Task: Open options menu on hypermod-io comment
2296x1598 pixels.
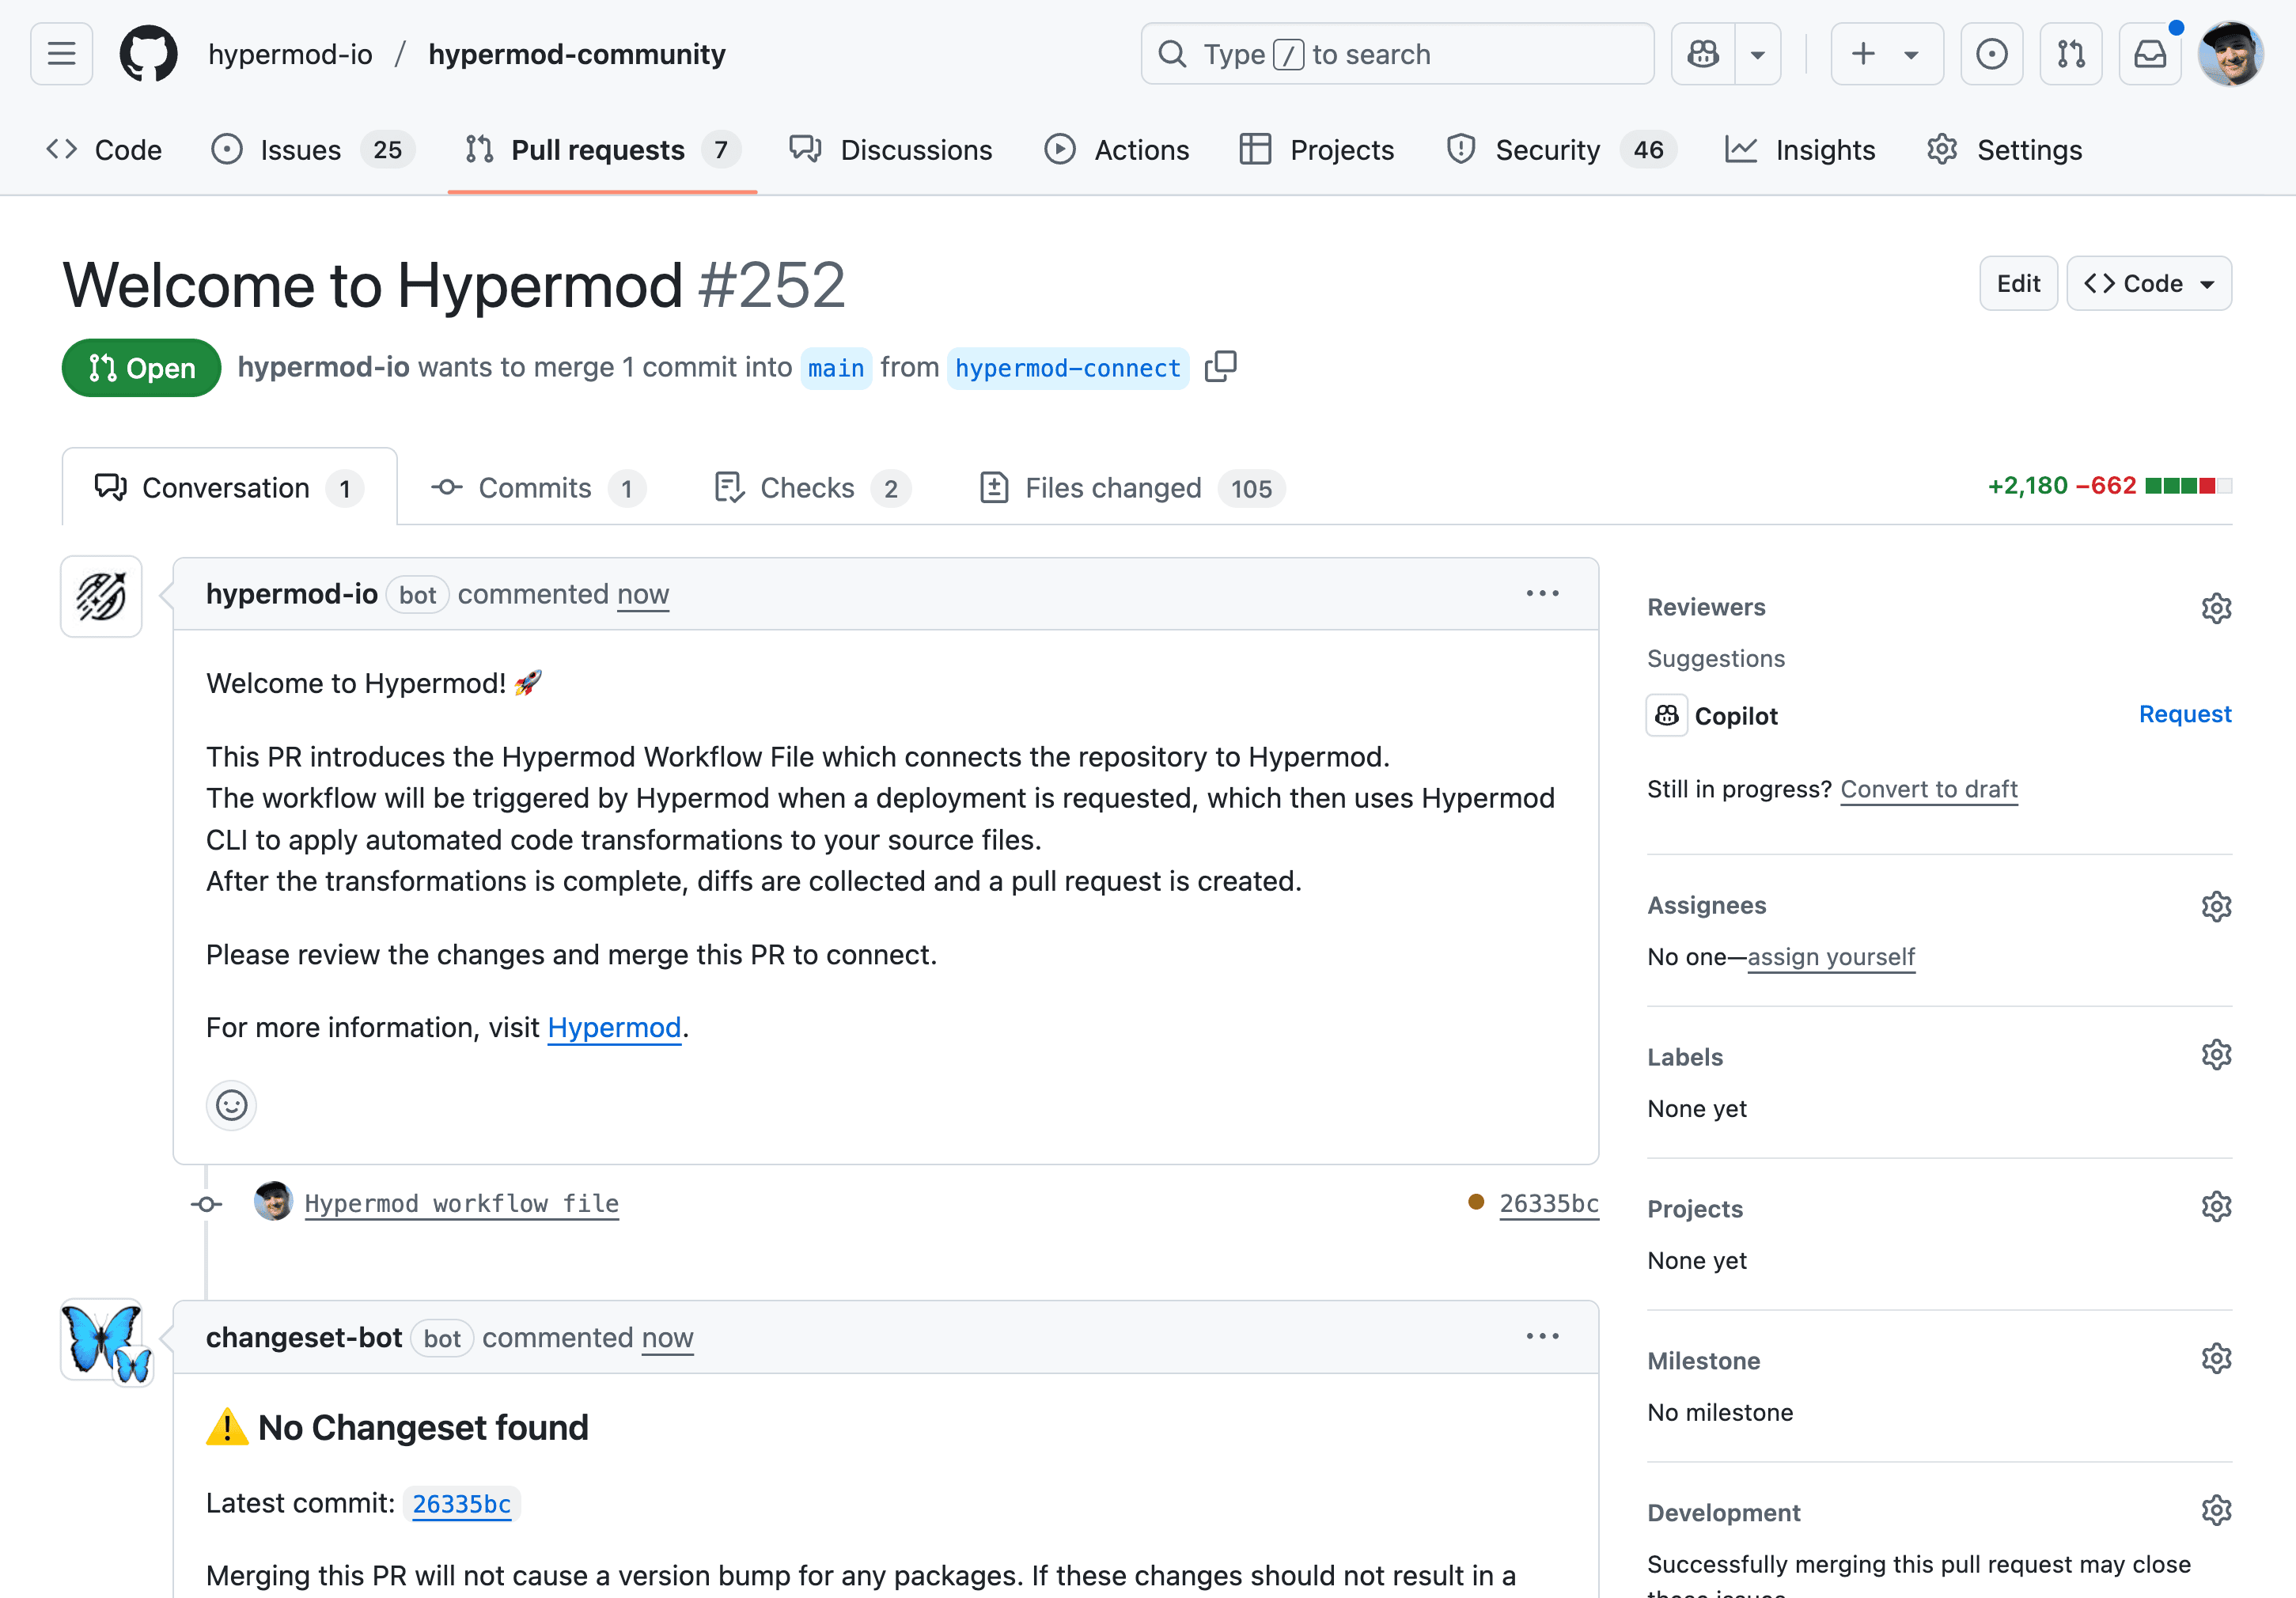Action: [x=1542, y=594]
